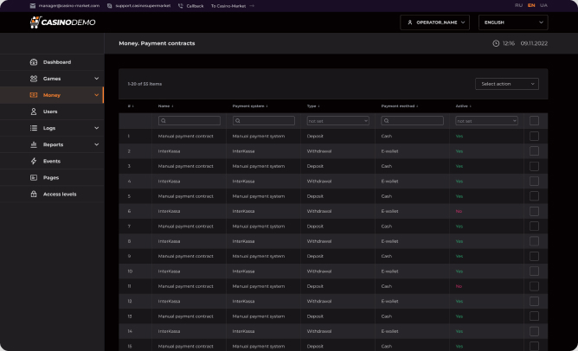Click the CasinoDemo logo

click(61, 22)
